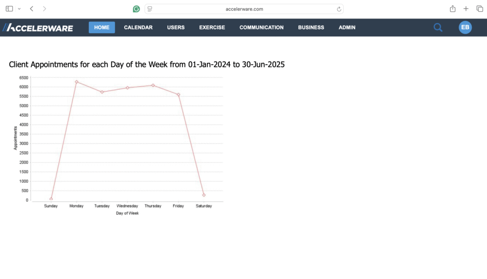Toggle the Safari sidebar icon
This screenshot has width=487, height=279.
pos(9,9)
